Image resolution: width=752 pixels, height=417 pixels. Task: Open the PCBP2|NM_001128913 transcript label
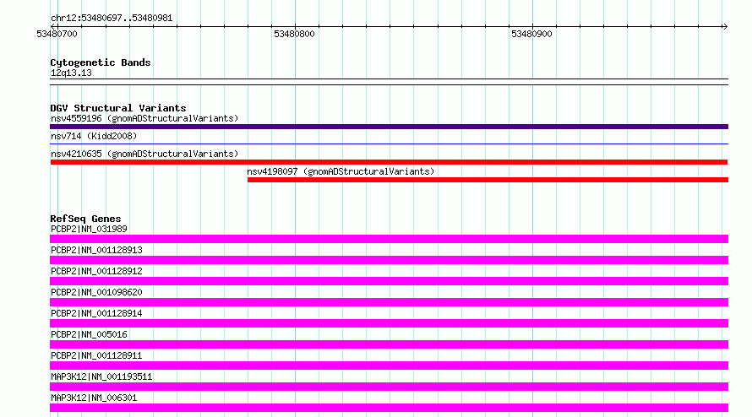96,250
